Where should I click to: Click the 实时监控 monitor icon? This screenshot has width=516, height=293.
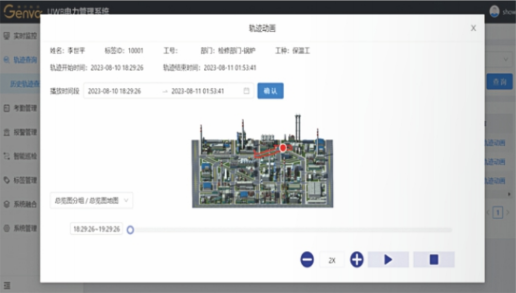point(7,35)
